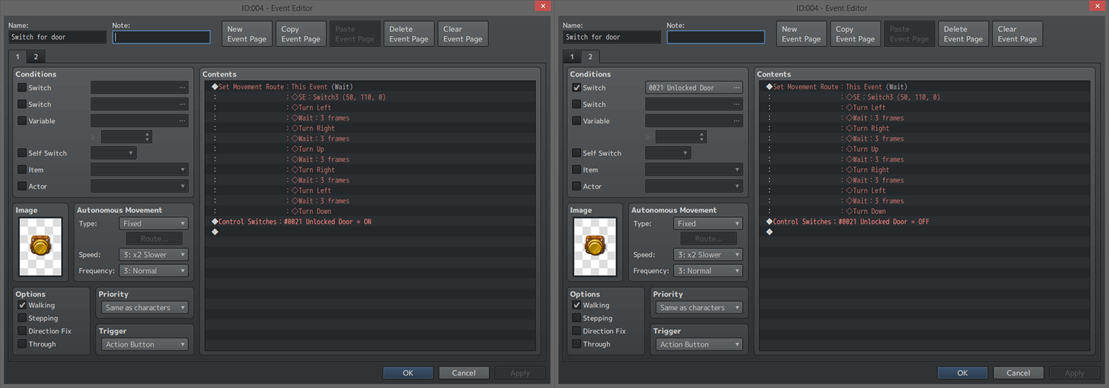1109x388 pixels.
Task: Click Cancel in right editor
Action: [x=1018, y=373]
